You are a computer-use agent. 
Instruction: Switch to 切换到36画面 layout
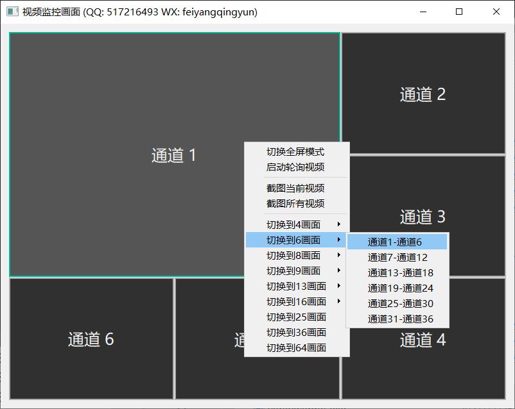point(295,333)
